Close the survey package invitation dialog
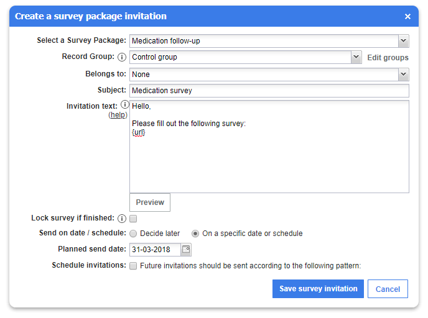The image size is (428, 318). pyautogui.click(x=407, y=17)
